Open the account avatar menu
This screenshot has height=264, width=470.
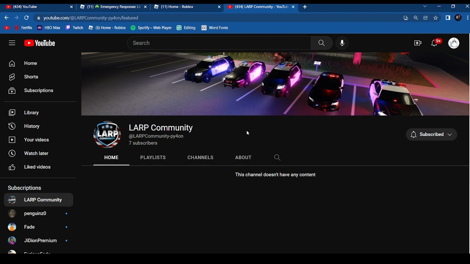pos(454,43)
